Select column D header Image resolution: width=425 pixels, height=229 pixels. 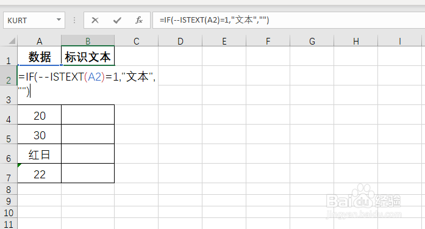[180, 42]
